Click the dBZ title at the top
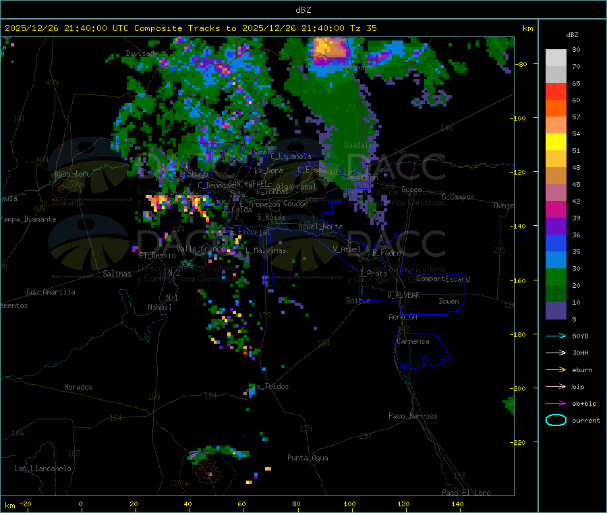 [x=303, y=10]
